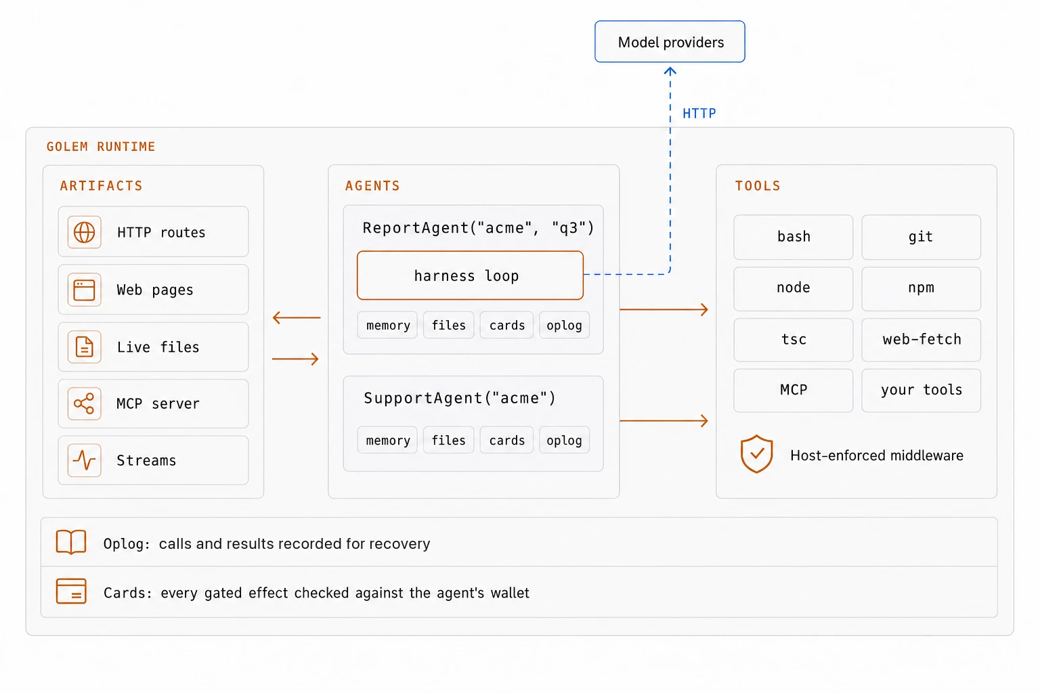Click the blue "HTTP" connection label

pos(699,114)
